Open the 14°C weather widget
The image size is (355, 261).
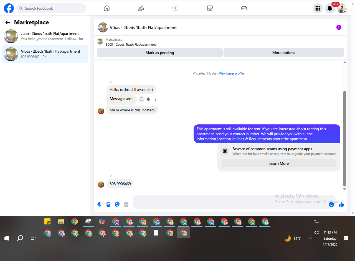coord(293,239)
